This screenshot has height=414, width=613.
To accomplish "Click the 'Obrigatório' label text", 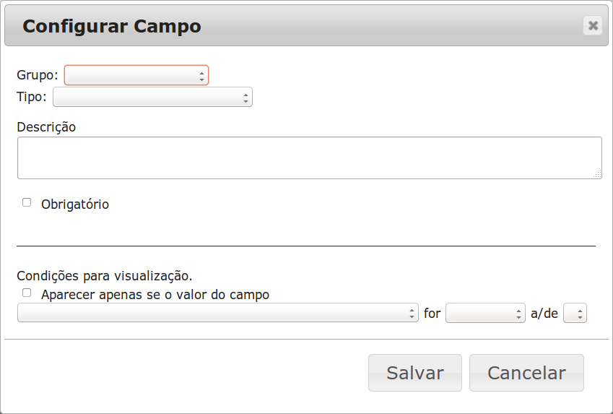I will click(75, 204).
